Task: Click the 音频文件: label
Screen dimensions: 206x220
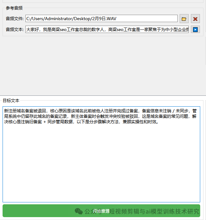Action: coord(14,19)
